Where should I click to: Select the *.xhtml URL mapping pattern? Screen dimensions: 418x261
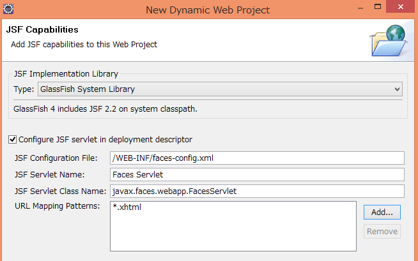tap(127, 207)
